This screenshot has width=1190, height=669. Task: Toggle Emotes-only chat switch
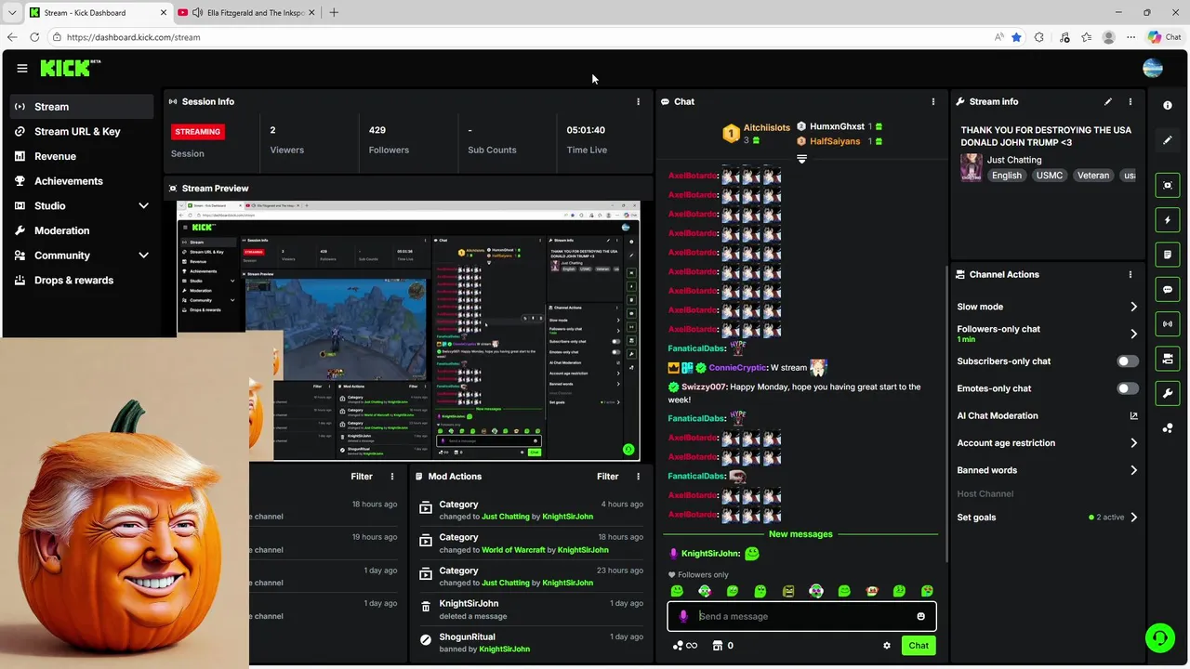coord(1128,388)
